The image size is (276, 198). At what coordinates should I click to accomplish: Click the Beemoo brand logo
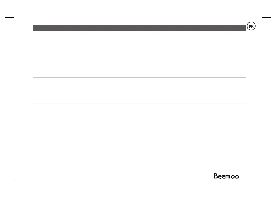(226, 176)
